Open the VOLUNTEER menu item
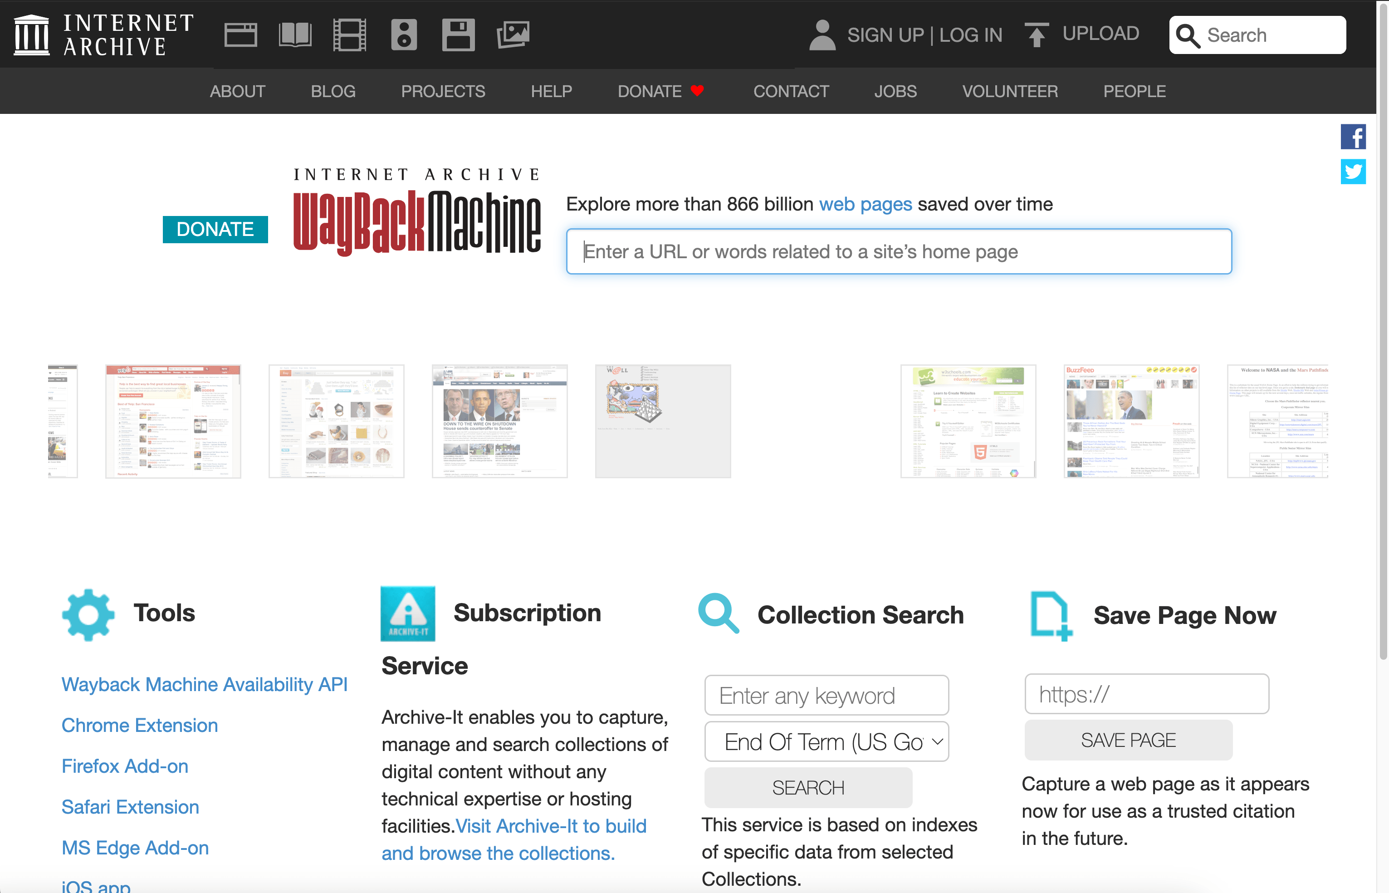 coord(1010,91)
